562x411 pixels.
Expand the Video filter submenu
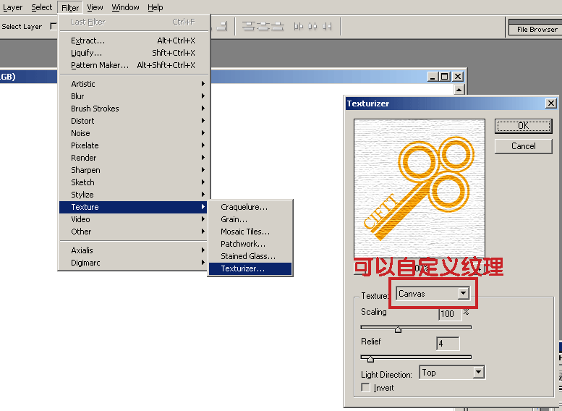point(135,219)
